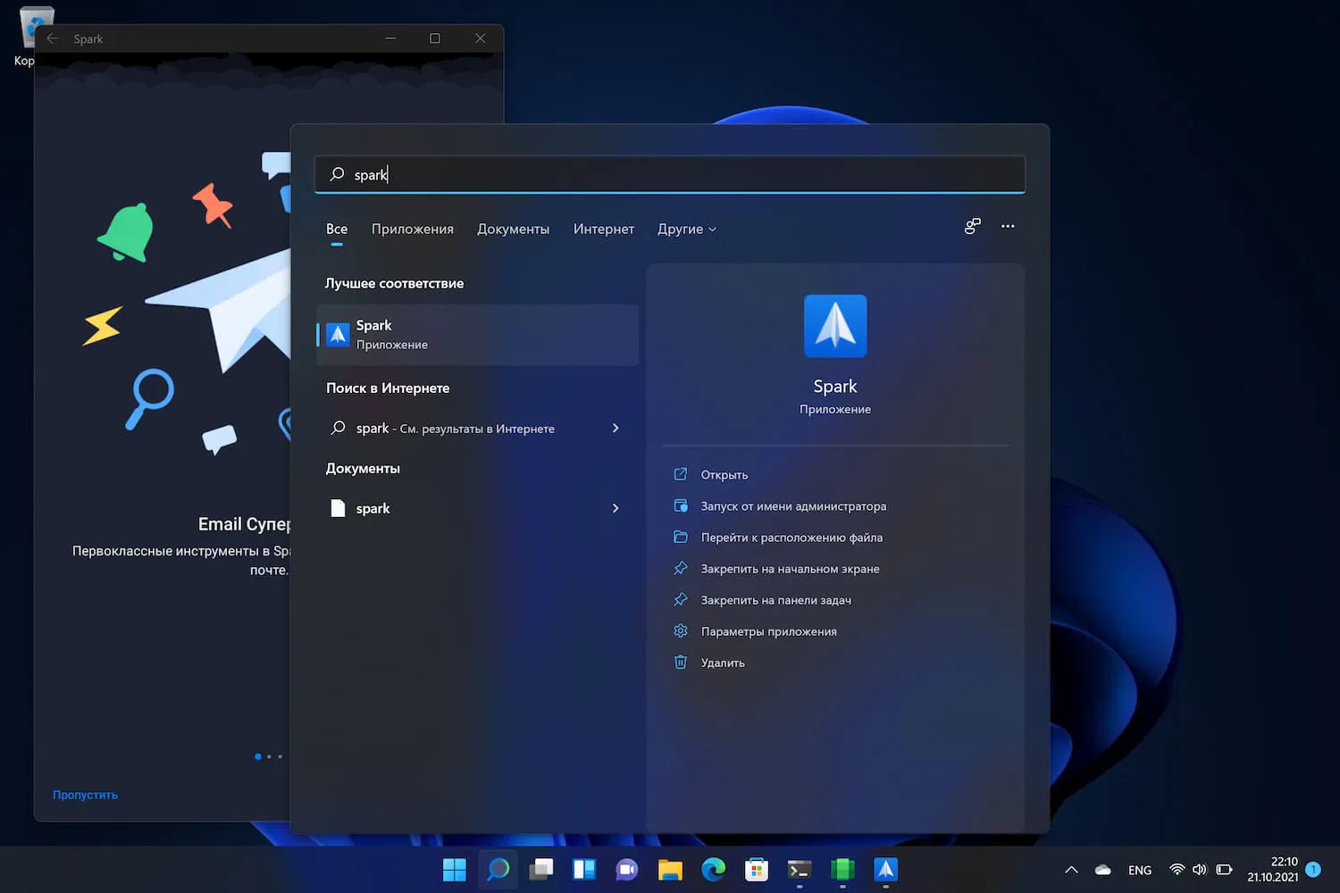
Task: Select the Spark best match result
Action: (478, 335)
